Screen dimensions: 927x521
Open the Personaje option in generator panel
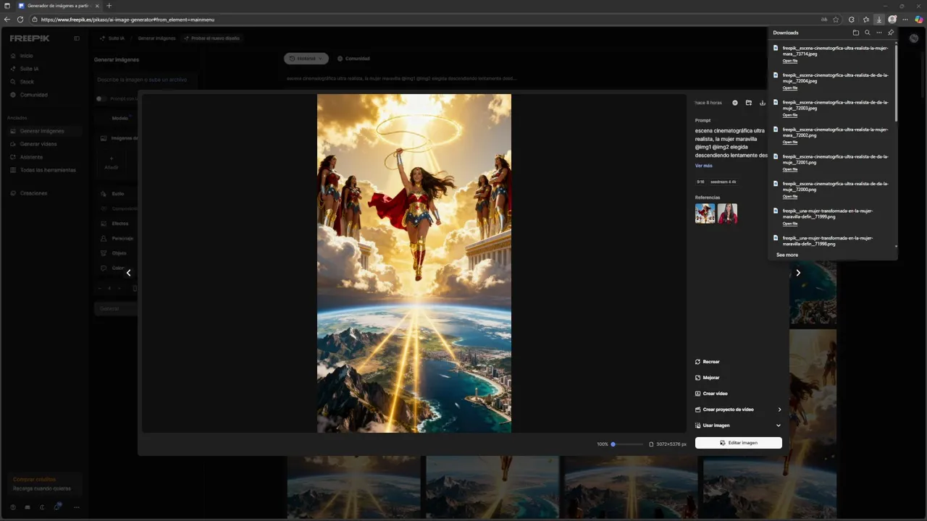click(x=122, y=238)
